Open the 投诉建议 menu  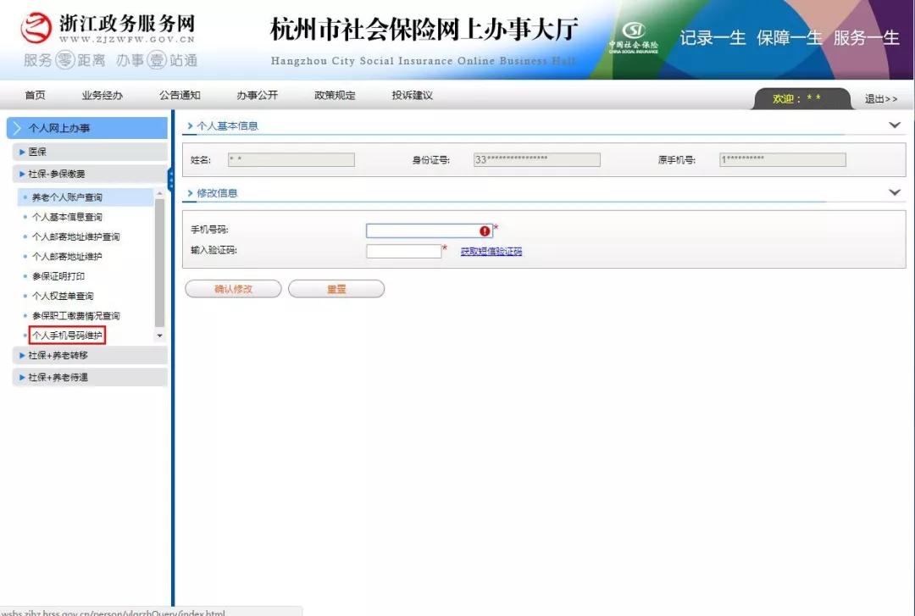coord(413,95)
